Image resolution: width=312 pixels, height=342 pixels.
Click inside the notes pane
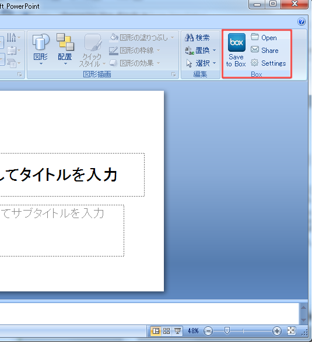tap(149, 313)
